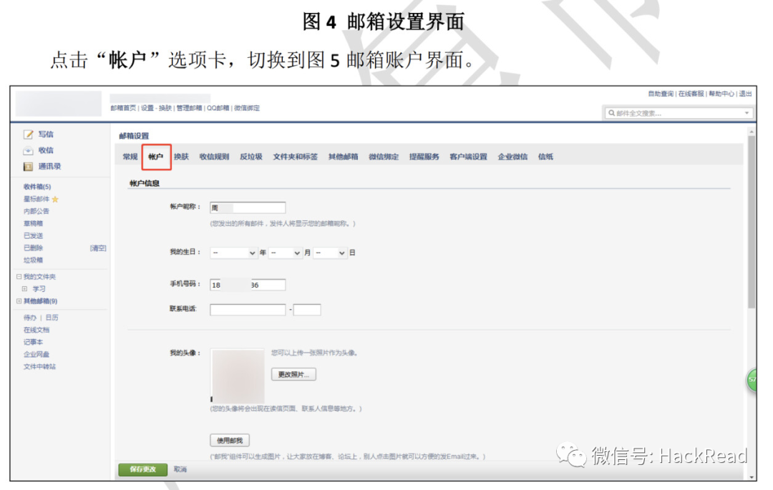Switch to the 其他邮箱 tab
Image resolution: width=773 pixels, height=490 pixels.
coord(343,157)
